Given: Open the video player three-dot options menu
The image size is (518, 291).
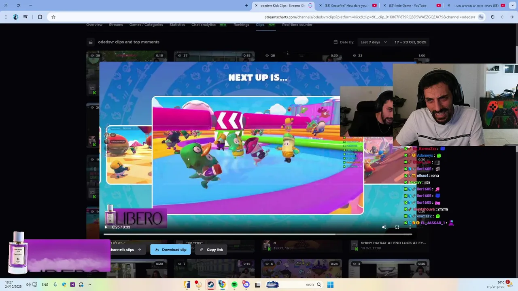Looking at the screenshot, I should (410, 227).
